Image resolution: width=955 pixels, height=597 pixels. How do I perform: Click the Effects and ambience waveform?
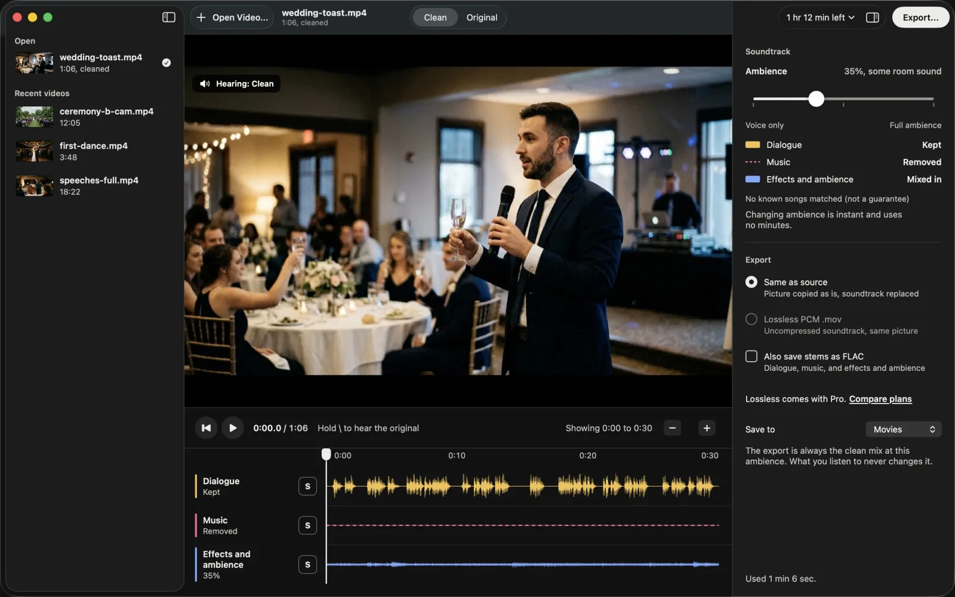(x=523, y=564)
